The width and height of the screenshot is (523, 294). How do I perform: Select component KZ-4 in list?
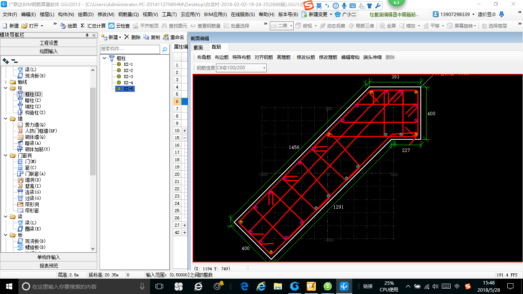coord(128,83)
